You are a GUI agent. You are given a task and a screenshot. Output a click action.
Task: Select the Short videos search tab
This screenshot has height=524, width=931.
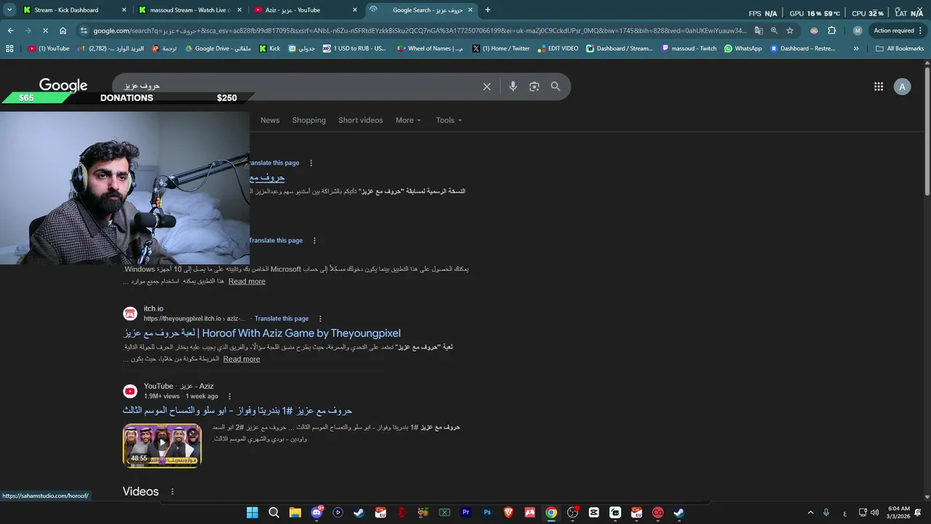(x=361, y=120)
